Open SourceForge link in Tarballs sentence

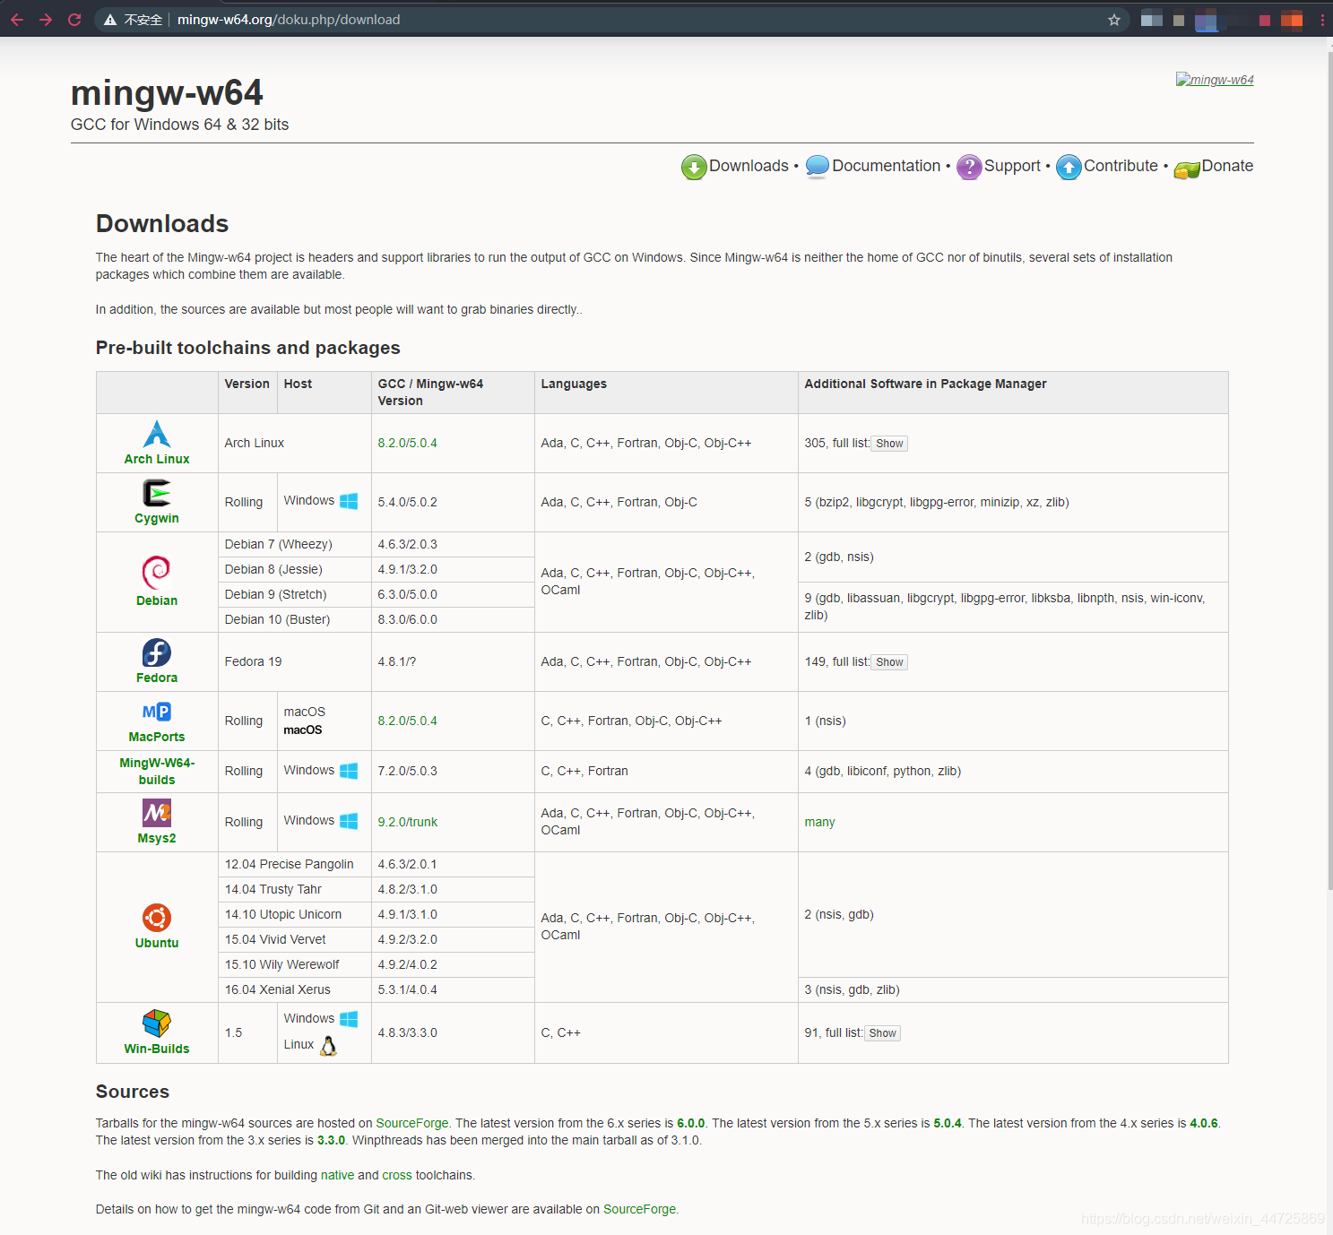pyautogui.click(x=412, y=1123)
